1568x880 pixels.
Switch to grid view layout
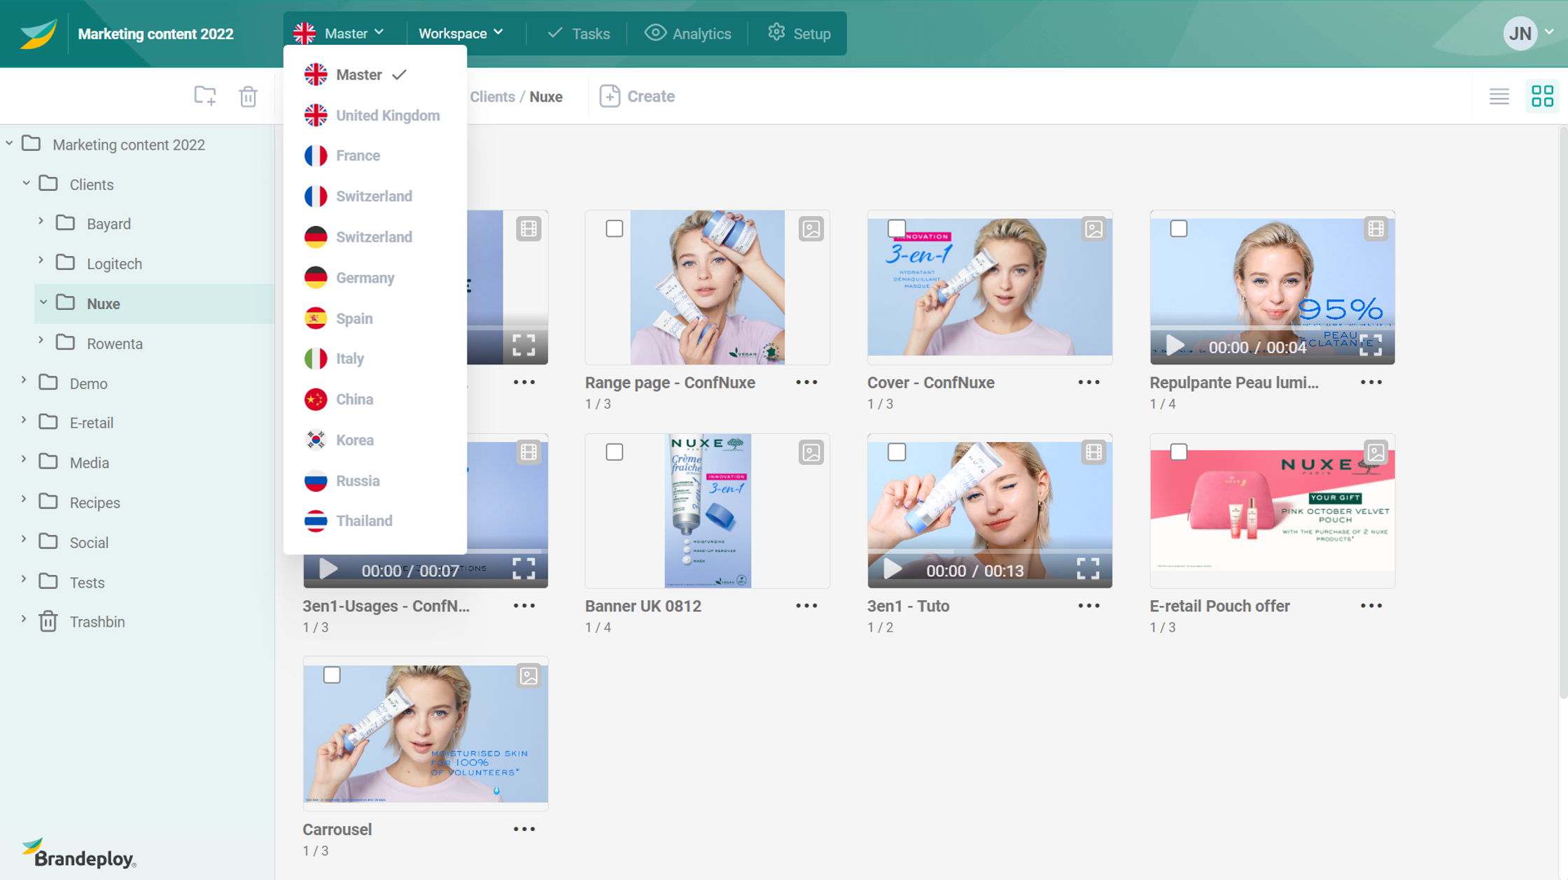click(1542, 96)
